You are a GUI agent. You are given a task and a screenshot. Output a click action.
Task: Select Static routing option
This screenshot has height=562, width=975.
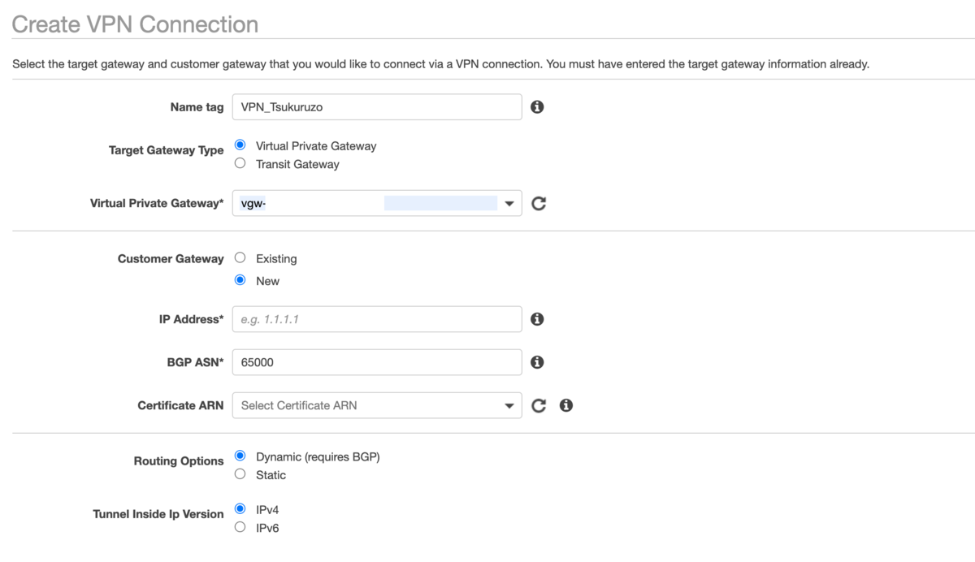click(240, 474)
